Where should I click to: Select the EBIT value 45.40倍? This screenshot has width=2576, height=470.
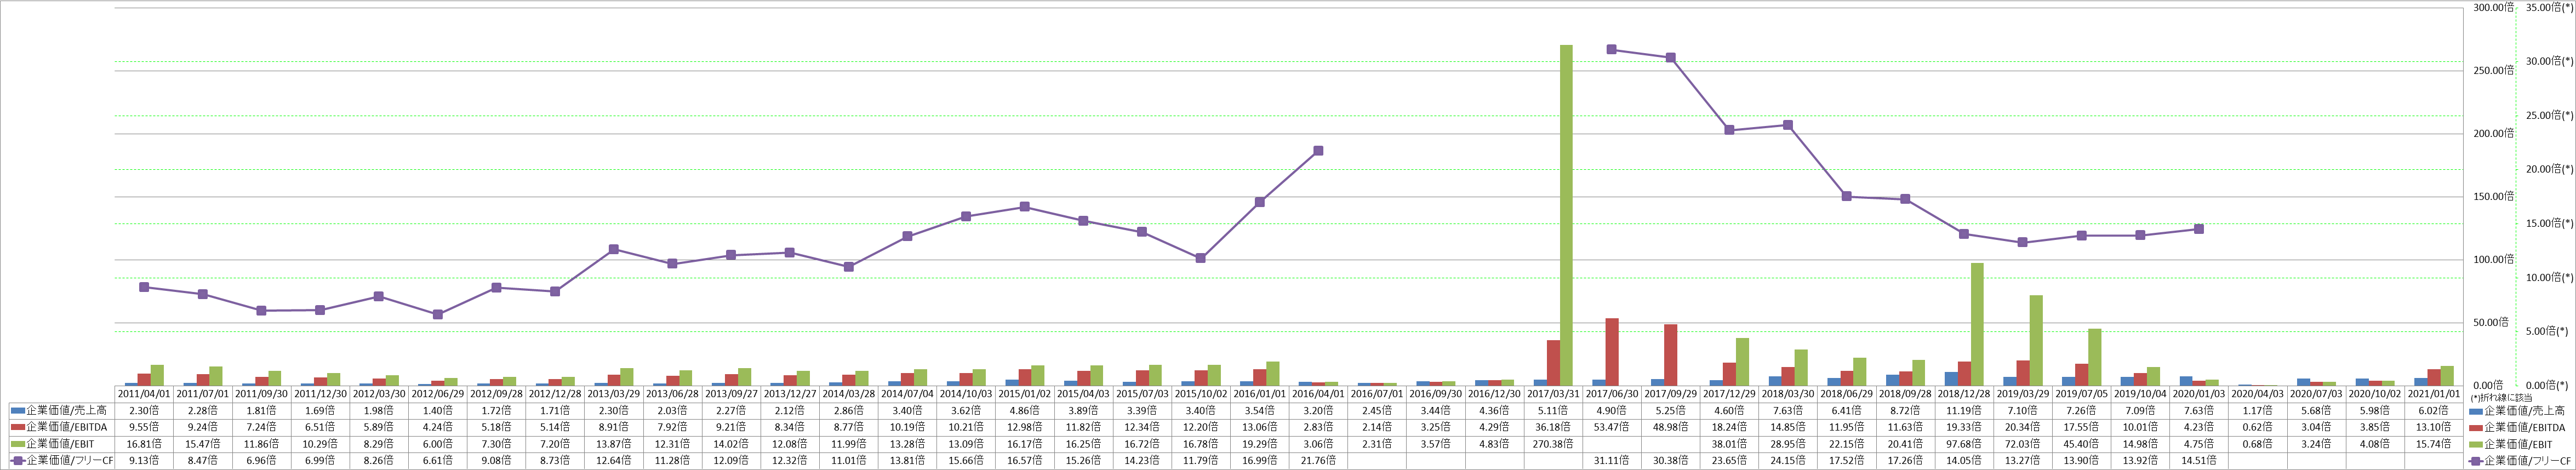pyautogui.click(x=2081, y=443)
